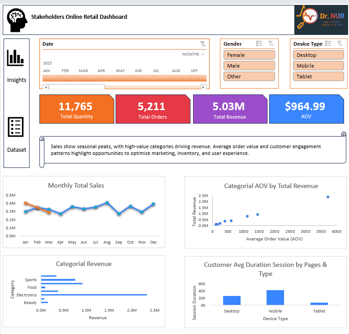Click the Customer Avg Duration Session chart title
The width and height of the screenshot is (349, 334).
(265, 269)
